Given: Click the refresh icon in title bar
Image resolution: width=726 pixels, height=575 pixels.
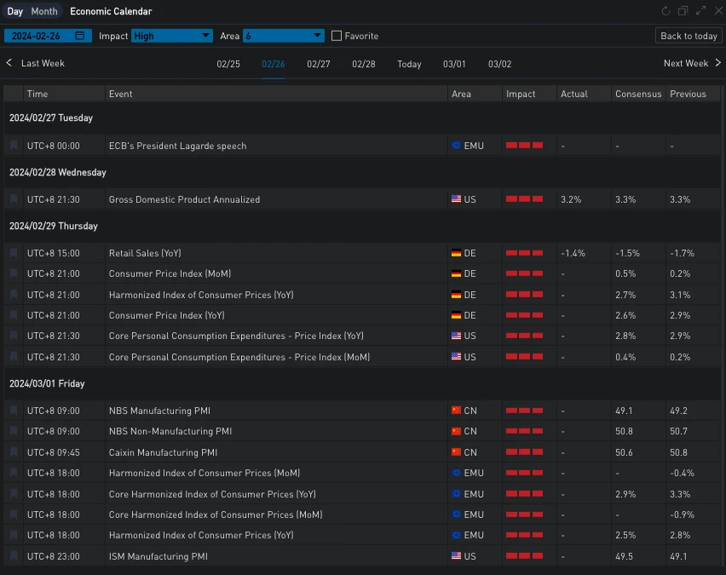Looking at the screenshot, I should (x=666, y=11).
